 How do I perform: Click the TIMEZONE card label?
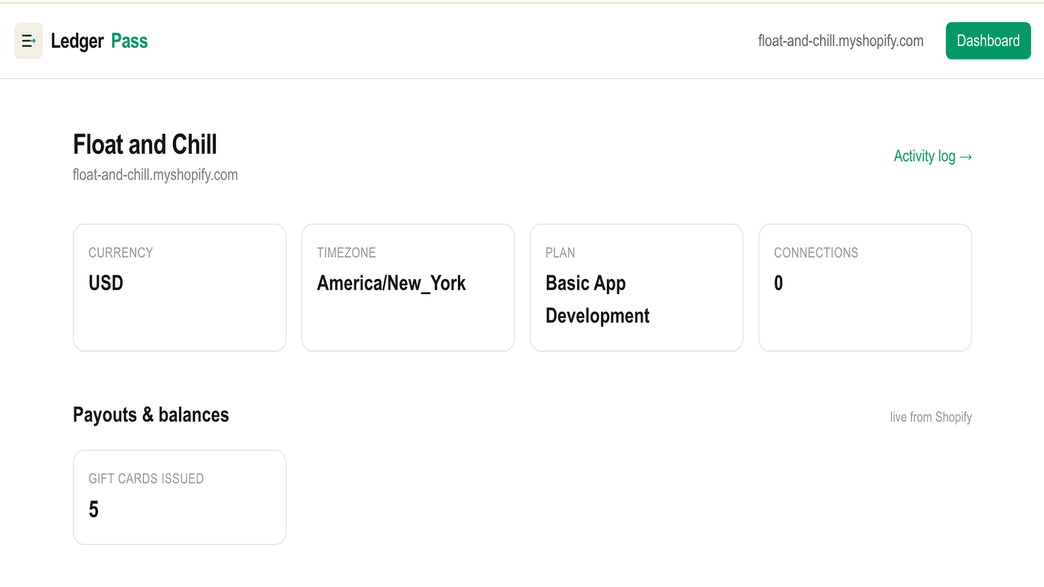pyautogui.click(x=346, y=253)
